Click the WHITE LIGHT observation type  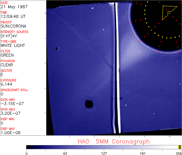[x=13, y=45]
